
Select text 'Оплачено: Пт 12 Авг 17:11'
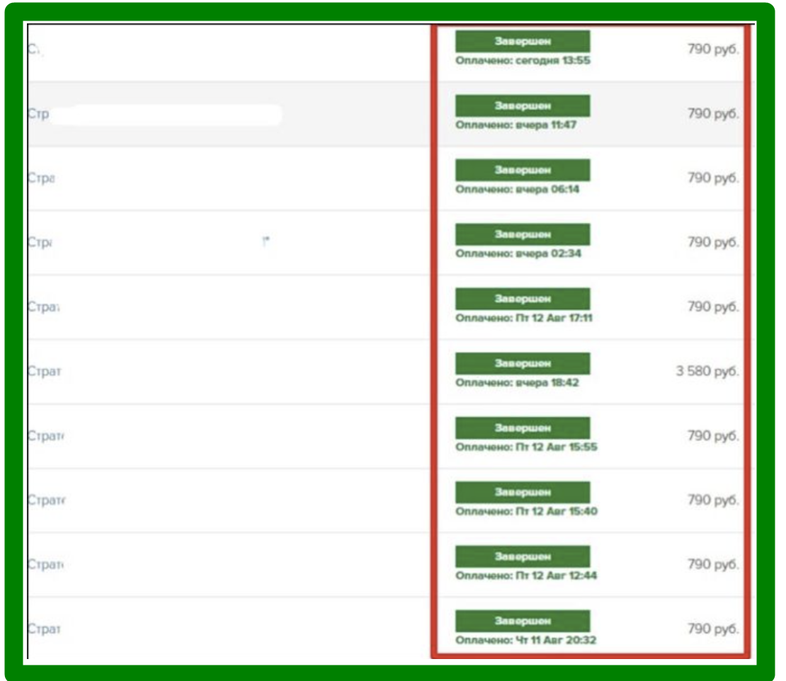coord(524,318)
